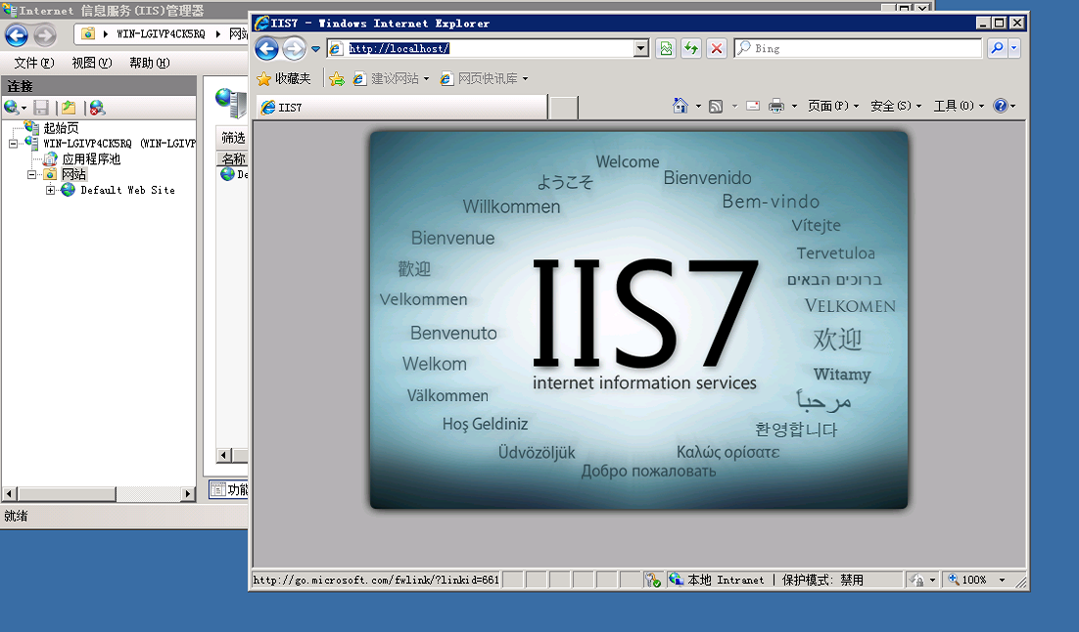Viewport: 1079px width, 632px height.
Task: Select the IIS7 browser tab
Action: [403, 108]
